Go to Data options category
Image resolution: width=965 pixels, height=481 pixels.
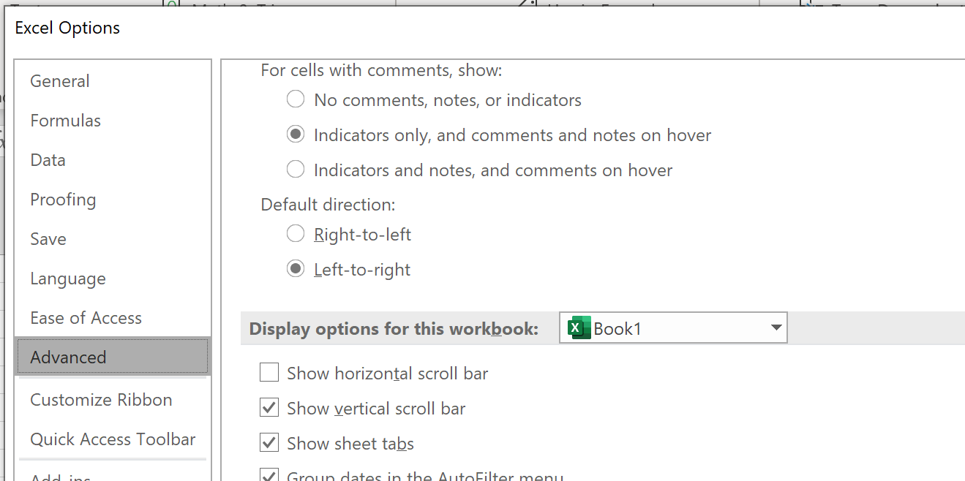(48, 160)
